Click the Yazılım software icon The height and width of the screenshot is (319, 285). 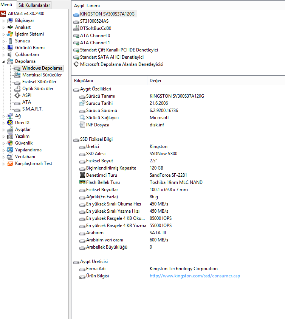(x=10, y=136)
